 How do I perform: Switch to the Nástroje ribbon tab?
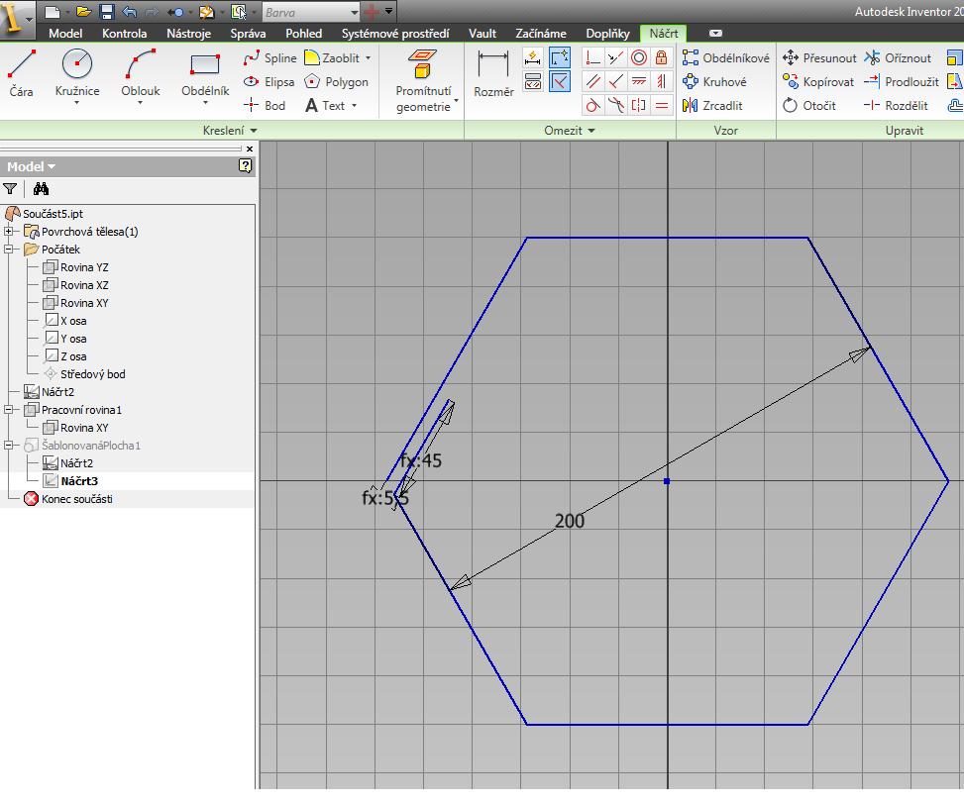tap(189, 34)
